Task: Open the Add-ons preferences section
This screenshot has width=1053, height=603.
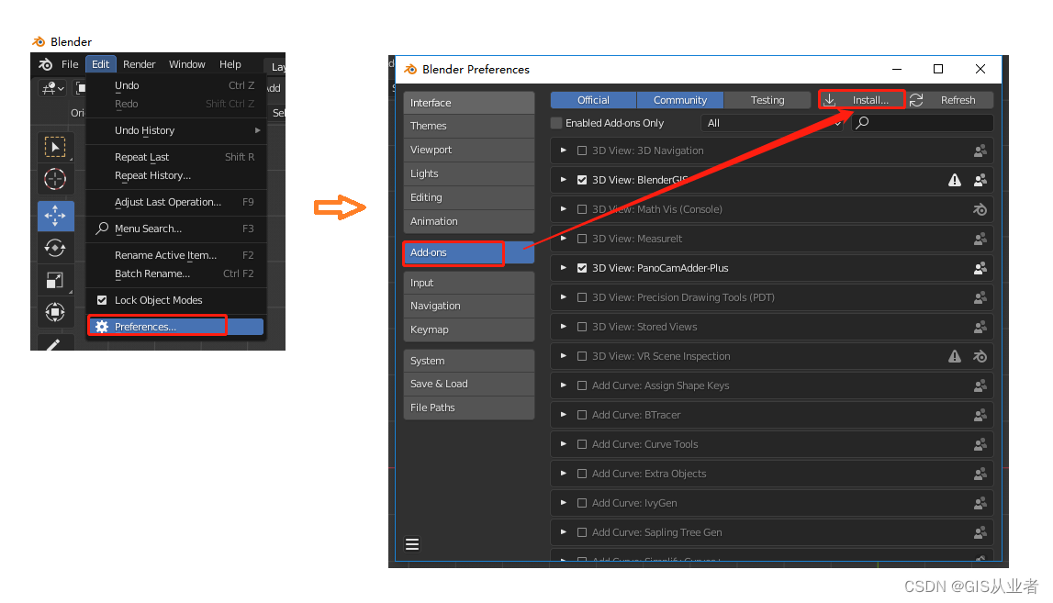Action: pyautogui.click(x=469, y=252)
